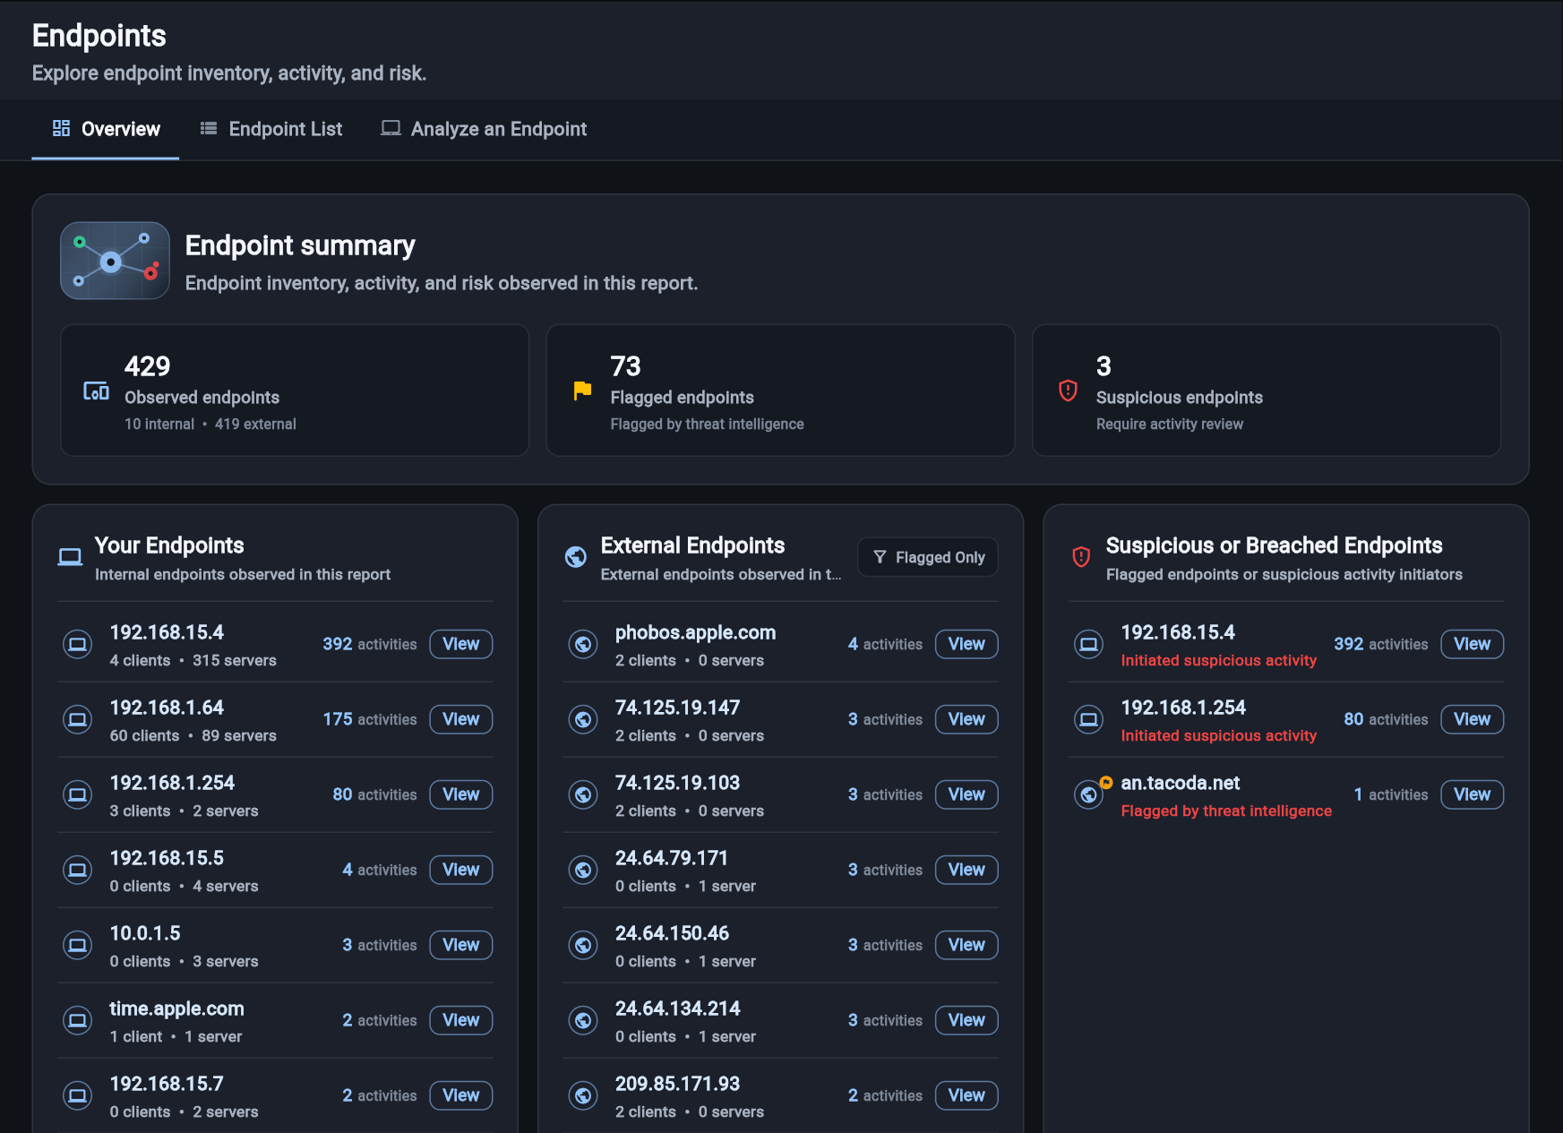Click the yellow flag icon for flagged endpoints

[582, 391]
